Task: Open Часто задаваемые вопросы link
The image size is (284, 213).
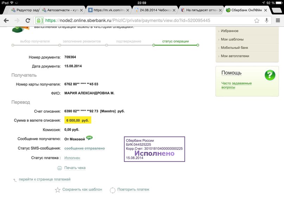Action: 236,85
